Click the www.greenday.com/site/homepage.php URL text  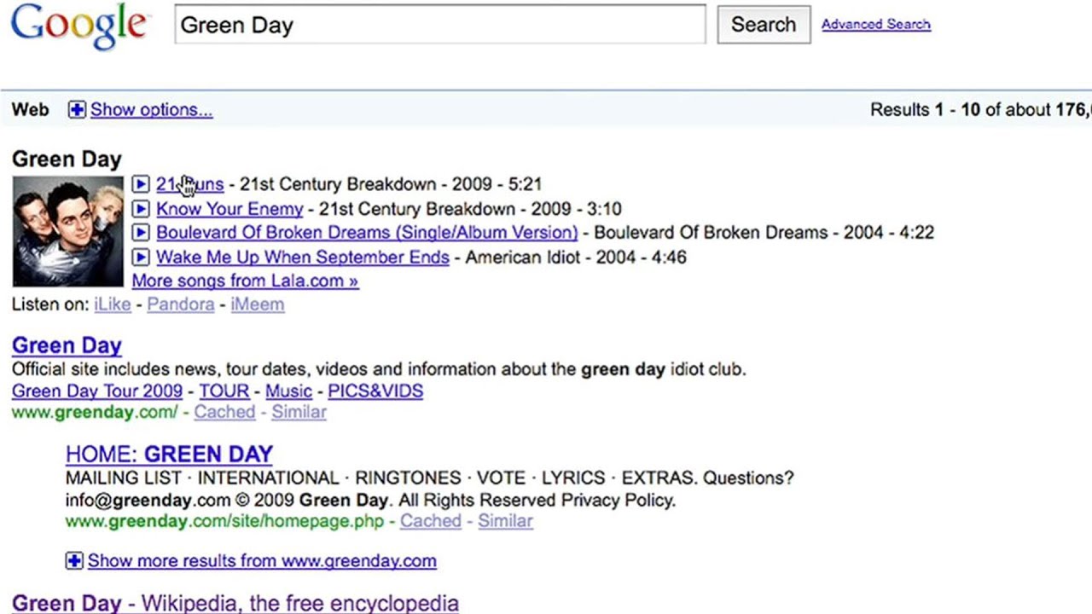point(225,521)
